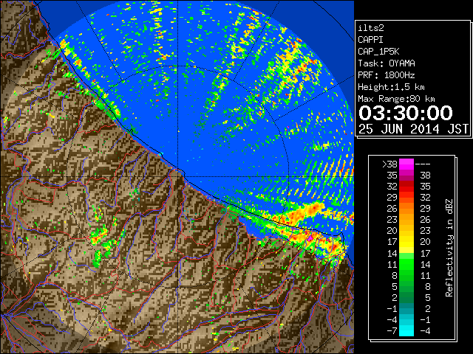Select the '25 JUN 2014 JST' date
The height and width of the screenshot is (354, 473).
[x=414, y=129]
